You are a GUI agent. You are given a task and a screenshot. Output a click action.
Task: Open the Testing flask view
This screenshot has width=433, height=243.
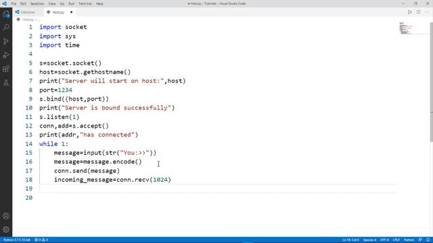click(6, 82)
